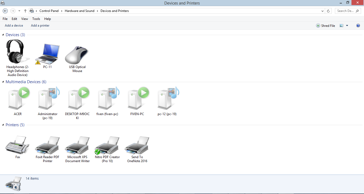Screen dimensions: 364x194
Task: Click the Multimedia Devices (6) heading
Action: point(26,82)
